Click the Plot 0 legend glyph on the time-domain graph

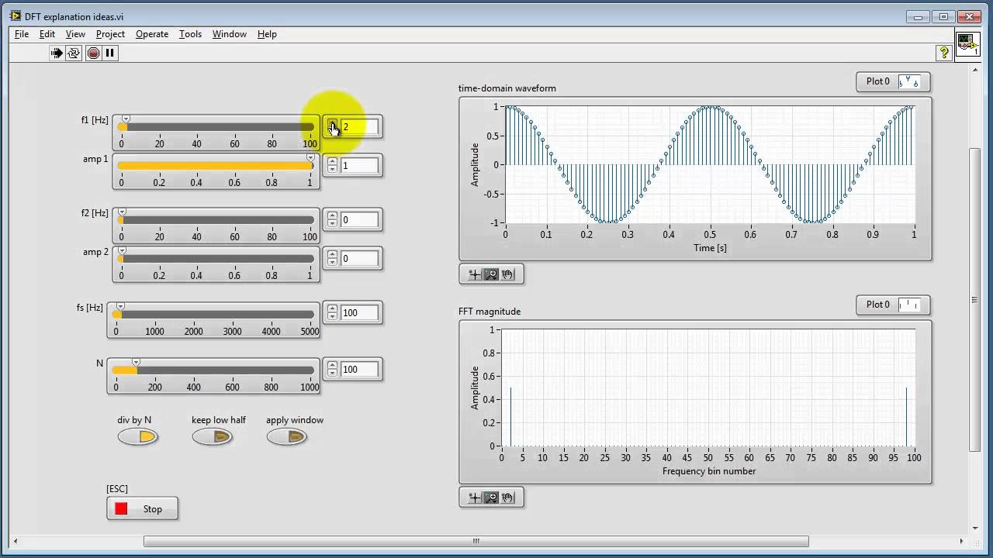(908, 81)
